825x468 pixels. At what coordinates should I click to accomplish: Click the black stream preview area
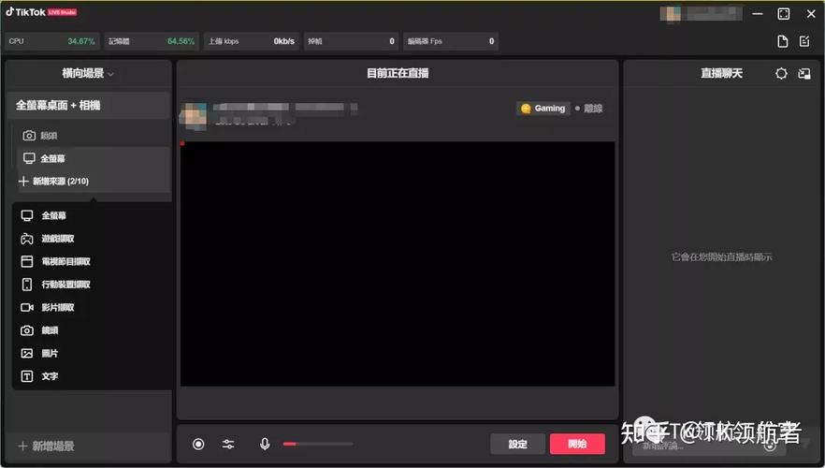pos(398,264)
